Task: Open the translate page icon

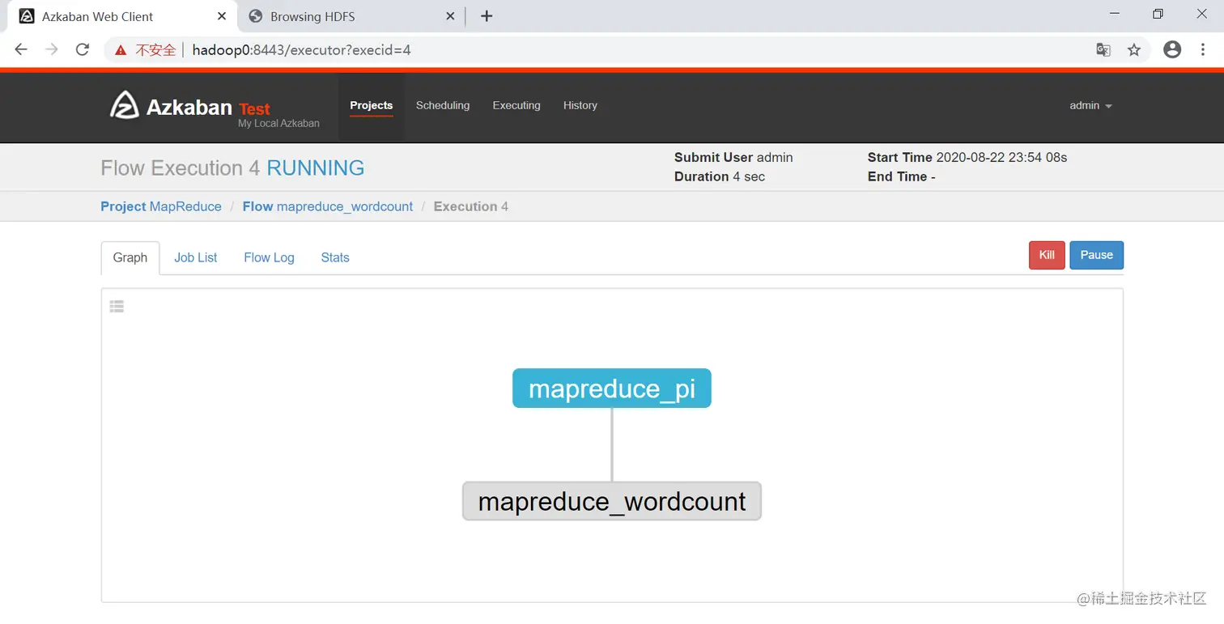Action: (1103, 49)
